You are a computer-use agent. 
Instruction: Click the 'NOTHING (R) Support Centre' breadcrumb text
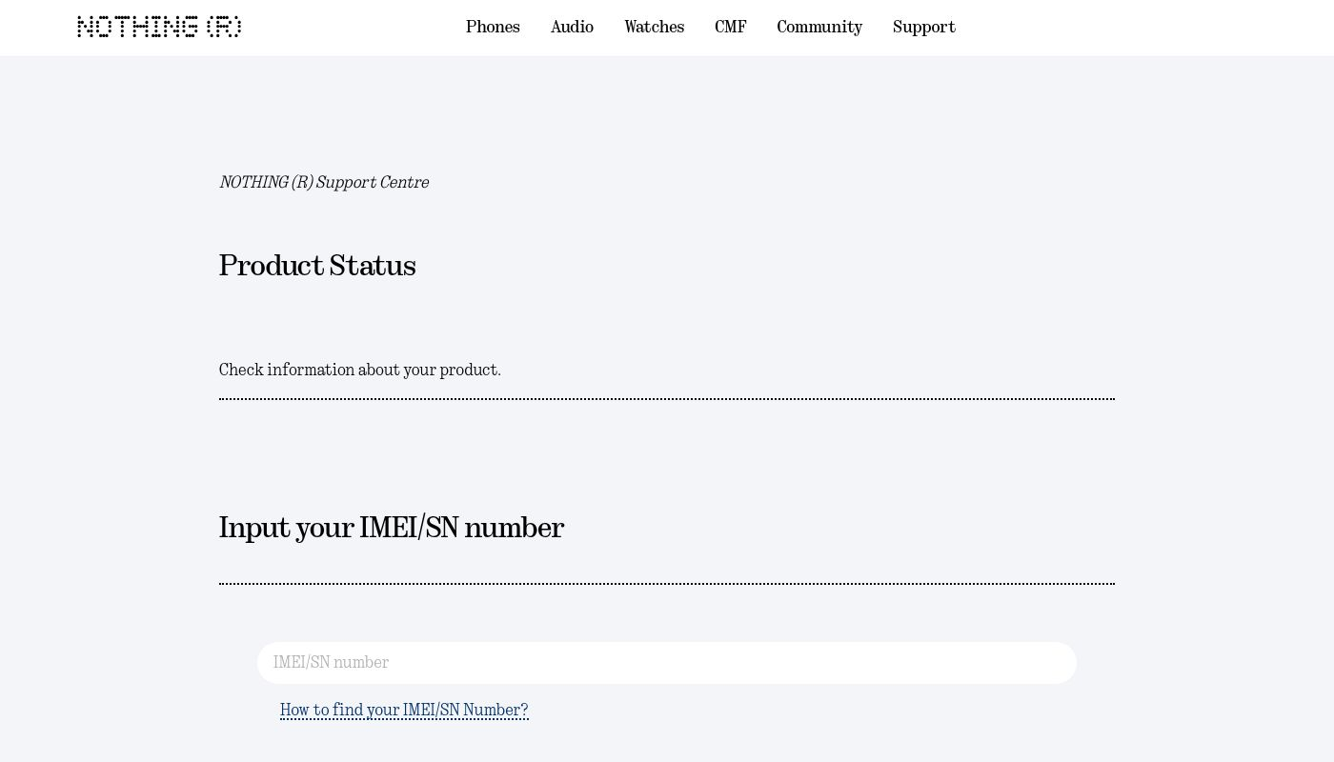click(x=324, y=182)
